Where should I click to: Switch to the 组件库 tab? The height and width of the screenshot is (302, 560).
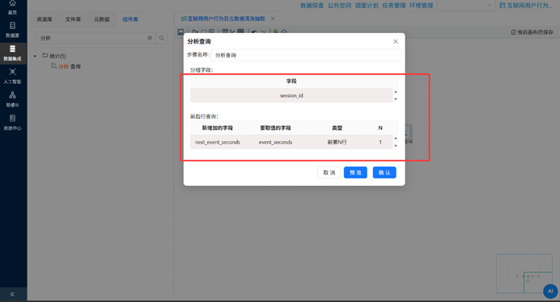tap(130, 19)
